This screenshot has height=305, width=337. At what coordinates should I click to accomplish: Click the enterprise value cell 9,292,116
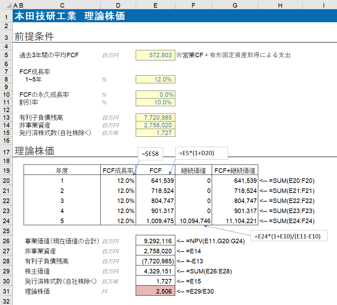pos(155,241)
